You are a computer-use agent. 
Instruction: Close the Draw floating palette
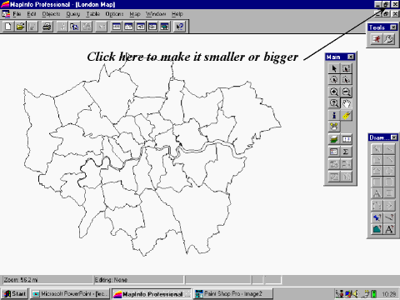point(394,137)
